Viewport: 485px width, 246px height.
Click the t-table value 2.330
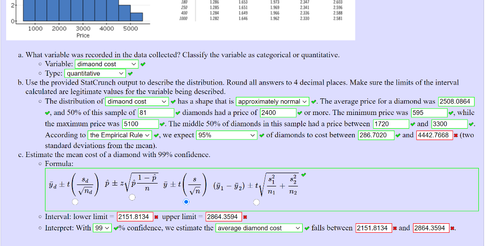click(x=305, y=18)
